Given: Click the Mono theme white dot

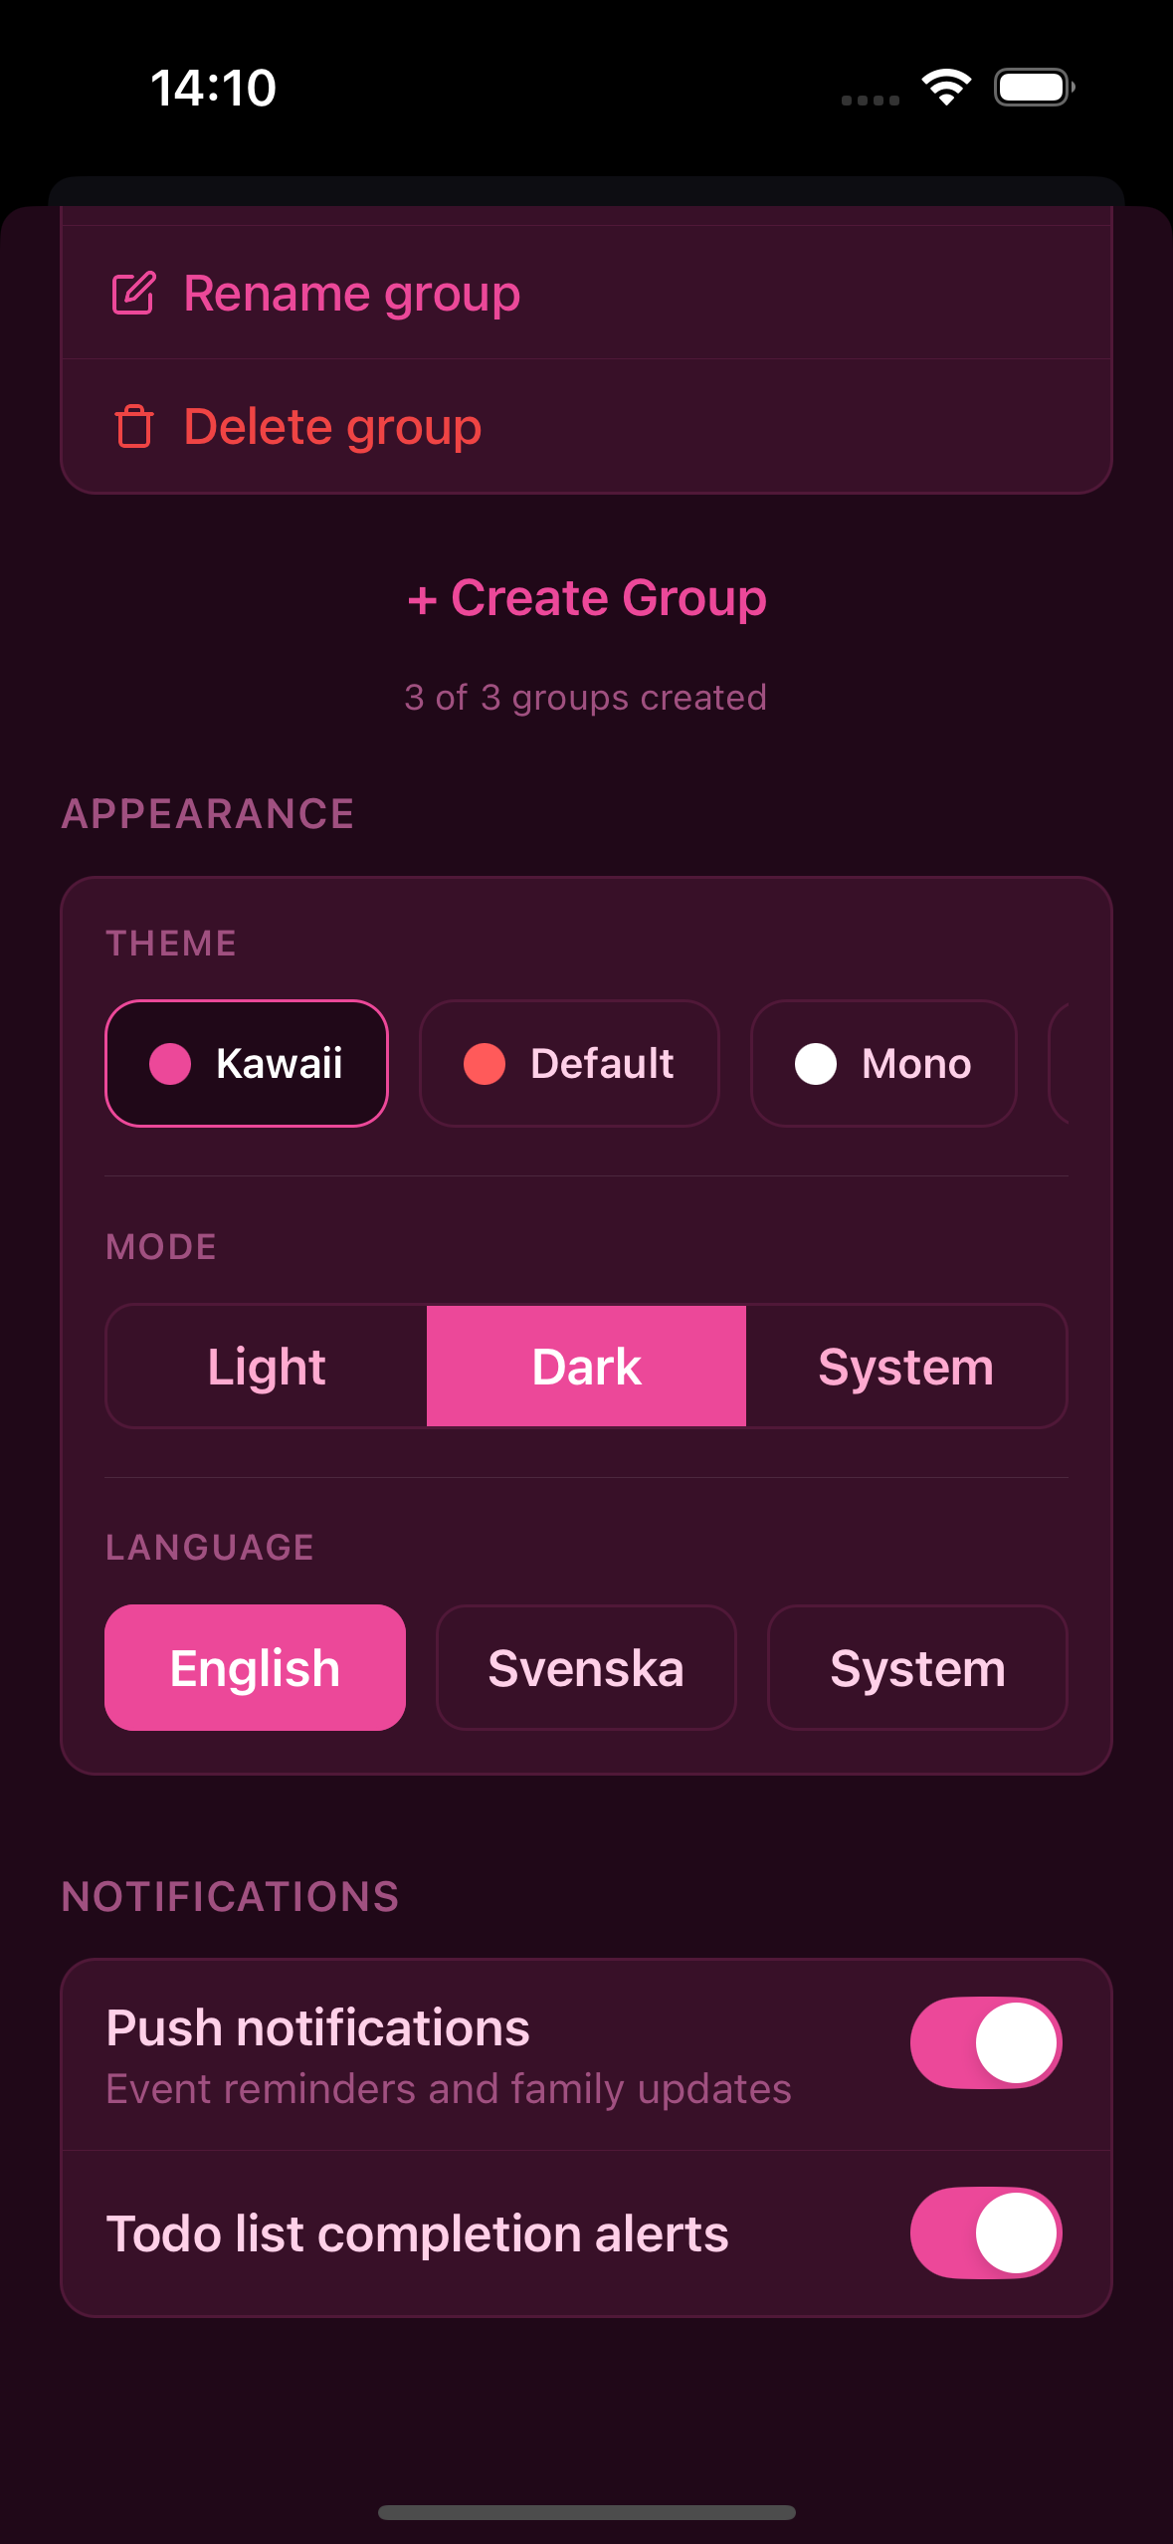Looking at the screenshot, I should click(x=816, y=1063).
